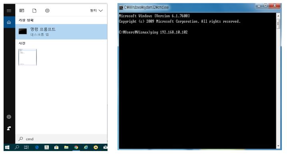Screen dimensions: 287x155
Task: Click the Microsoft Windows Version 6.1.7600 line
Action: point(154,16)
